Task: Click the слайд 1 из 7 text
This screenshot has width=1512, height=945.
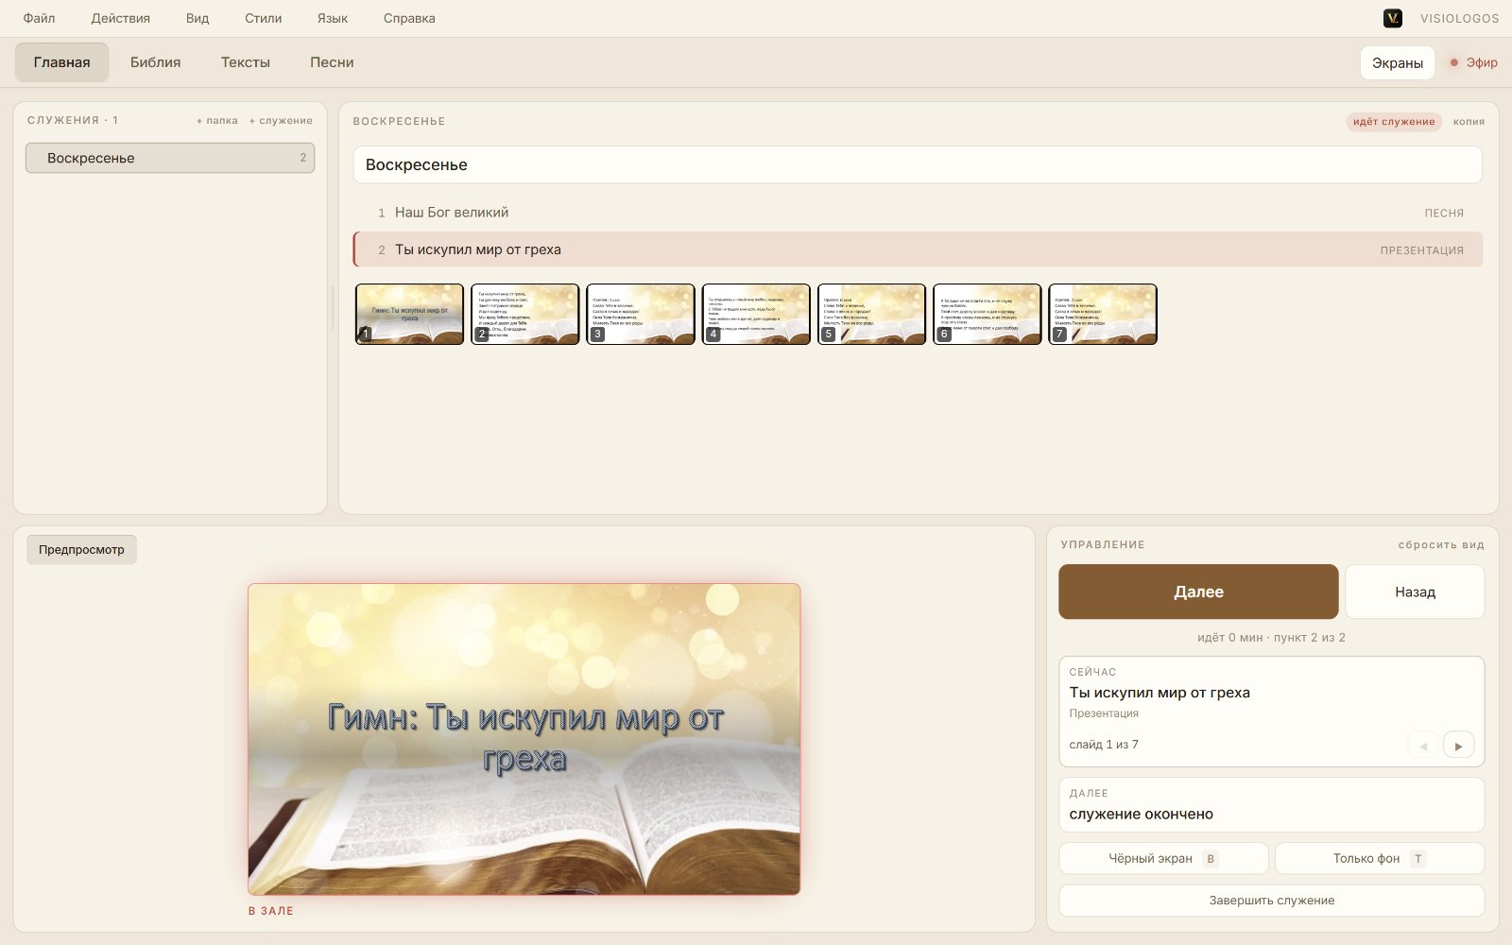Action: [1104, 745]
